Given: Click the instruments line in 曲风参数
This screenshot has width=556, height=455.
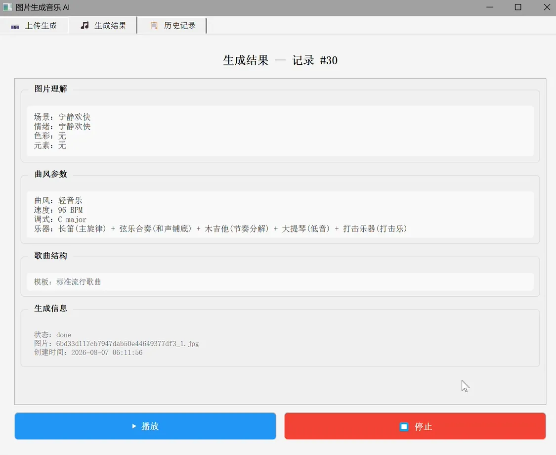Looking at the screenshot, I should (220, 229).
